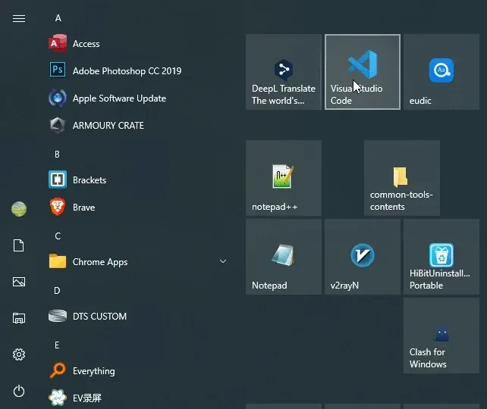Launch the v2rayN tile
This screenshot has width=487, height=409.
tap(363, 257)
